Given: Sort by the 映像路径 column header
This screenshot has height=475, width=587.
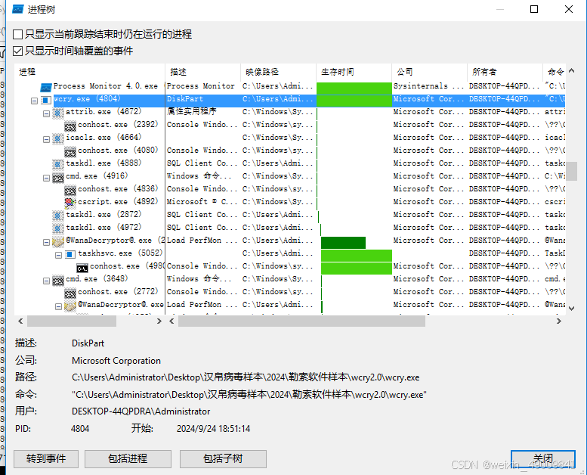Looking at the screenshot, I should click(279, 72).
